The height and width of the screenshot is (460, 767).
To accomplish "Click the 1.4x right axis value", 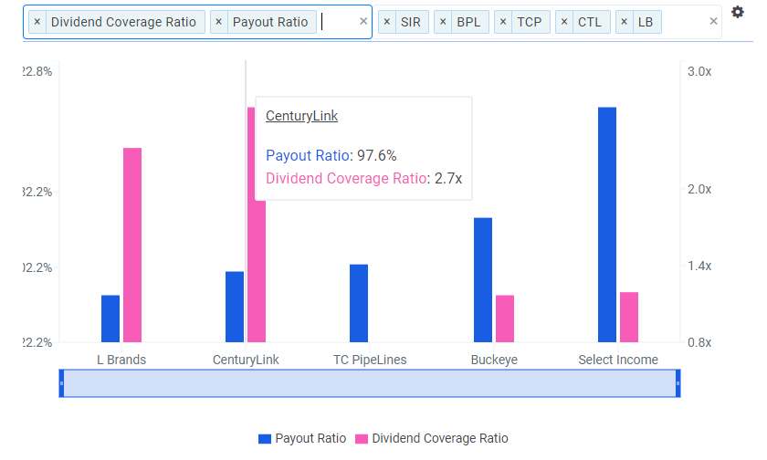I will point(699,266).
